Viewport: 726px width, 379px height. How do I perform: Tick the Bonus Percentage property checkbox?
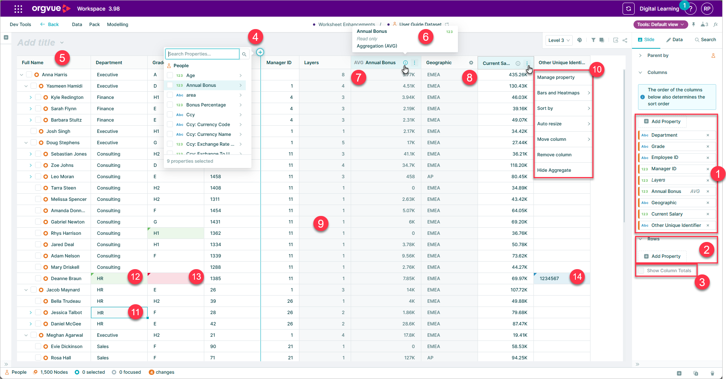(170, 105)
